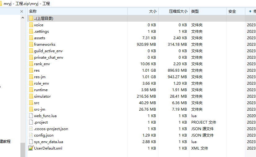The image size is (256, 157).
Task: Select the .cocos-project.json file name
Action: click(51, 129)
